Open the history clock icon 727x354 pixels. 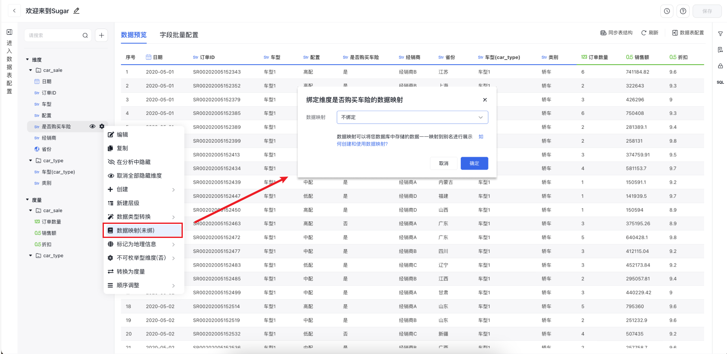click(x=667, y=11)
